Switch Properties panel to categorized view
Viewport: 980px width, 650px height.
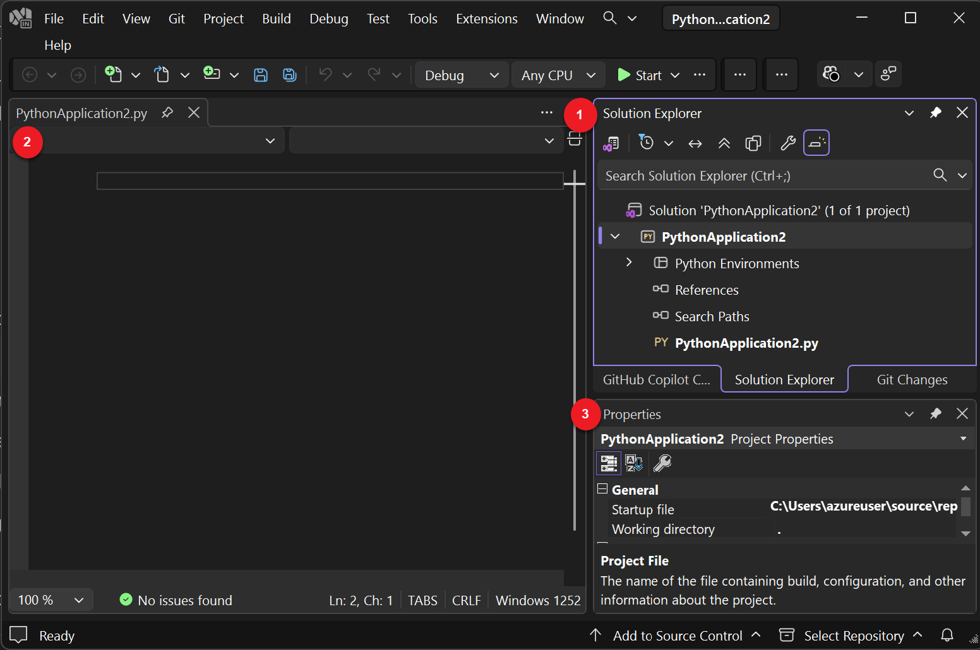point(608,463)
